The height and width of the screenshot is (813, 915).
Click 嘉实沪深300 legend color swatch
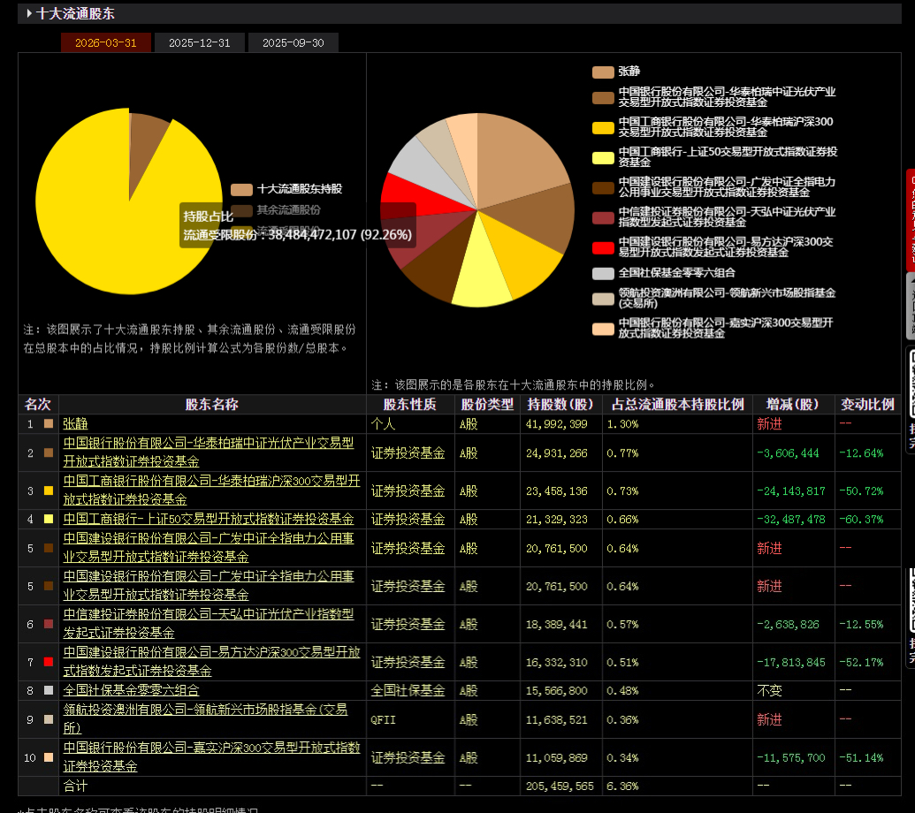(603, 329)
